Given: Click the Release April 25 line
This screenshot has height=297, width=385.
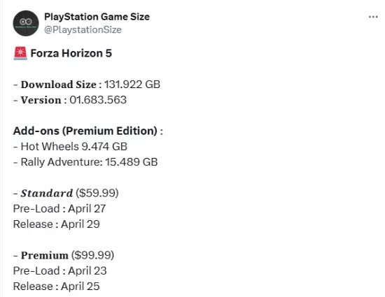Looking at the screenshot, I should 57,287.
